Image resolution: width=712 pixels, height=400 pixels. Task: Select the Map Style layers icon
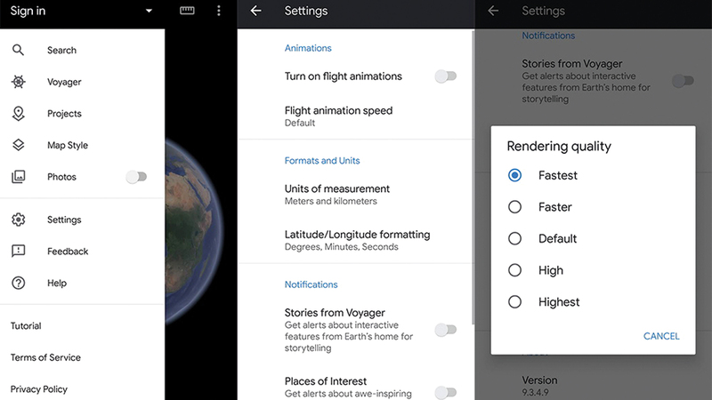(x=18, y=145)
